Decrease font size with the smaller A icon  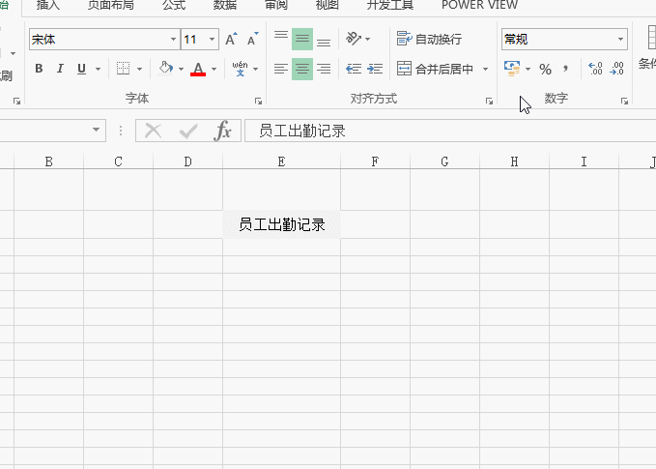(x=252, y=40)
